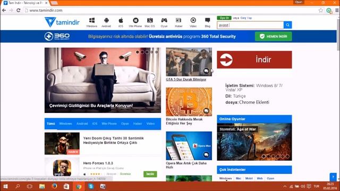Show hidden system tray icons
Image resolution: width=340 pixels, height=191 pixels.
(x=285, y=186)
